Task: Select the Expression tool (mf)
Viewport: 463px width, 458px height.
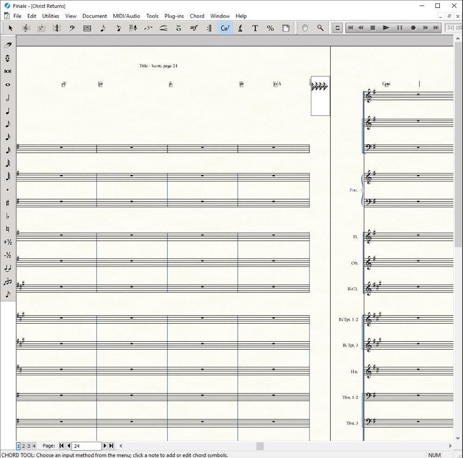Action: pyautogui.click(x=194, y=28)
